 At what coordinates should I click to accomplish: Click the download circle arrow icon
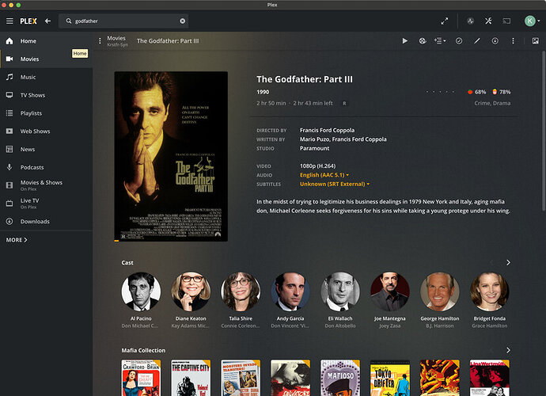coord(495,40)
